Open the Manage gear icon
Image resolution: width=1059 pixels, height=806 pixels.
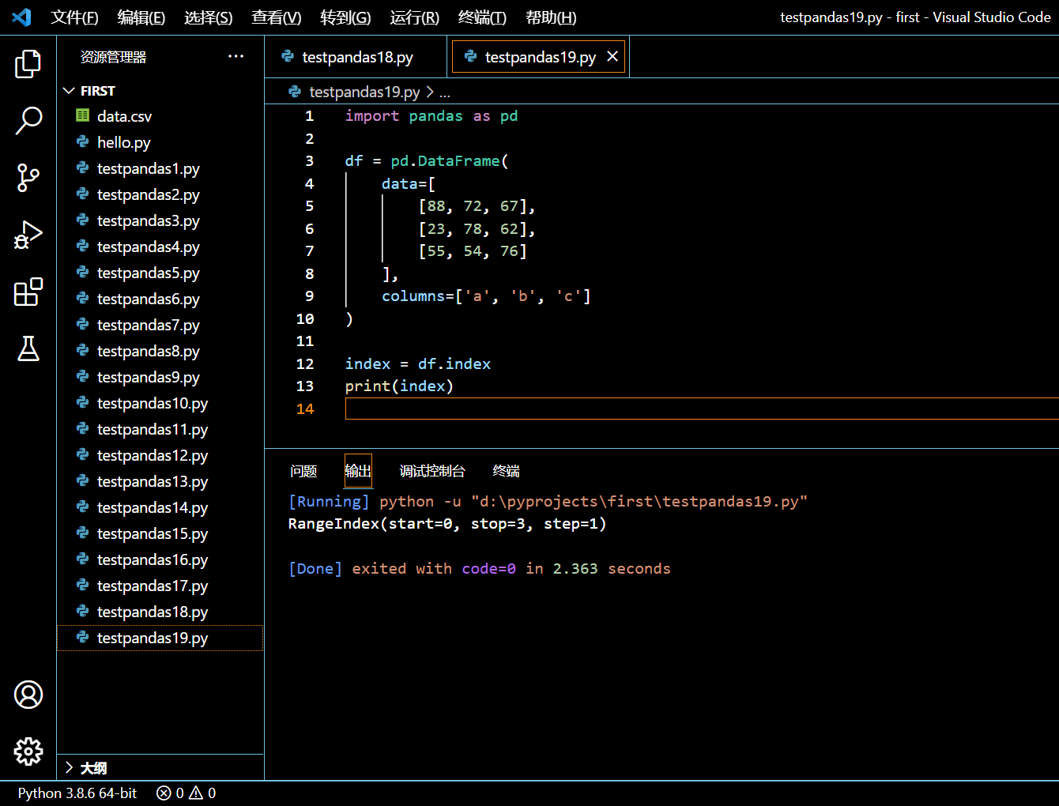coord(28,751)
